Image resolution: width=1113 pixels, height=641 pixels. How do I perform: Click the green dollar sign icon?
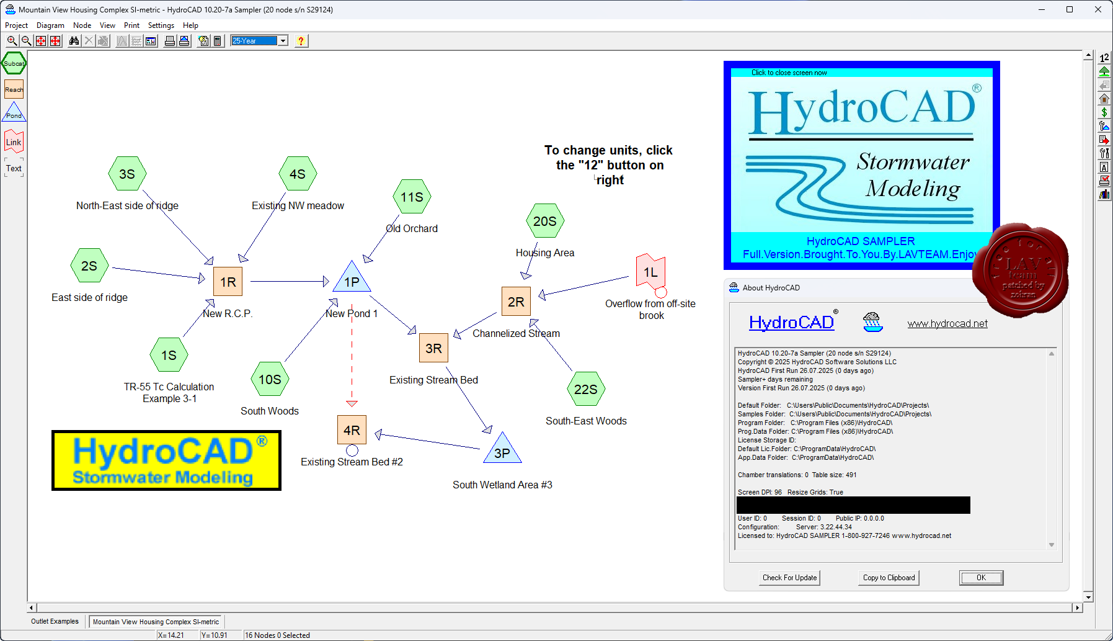click(x=1104, y=112)
